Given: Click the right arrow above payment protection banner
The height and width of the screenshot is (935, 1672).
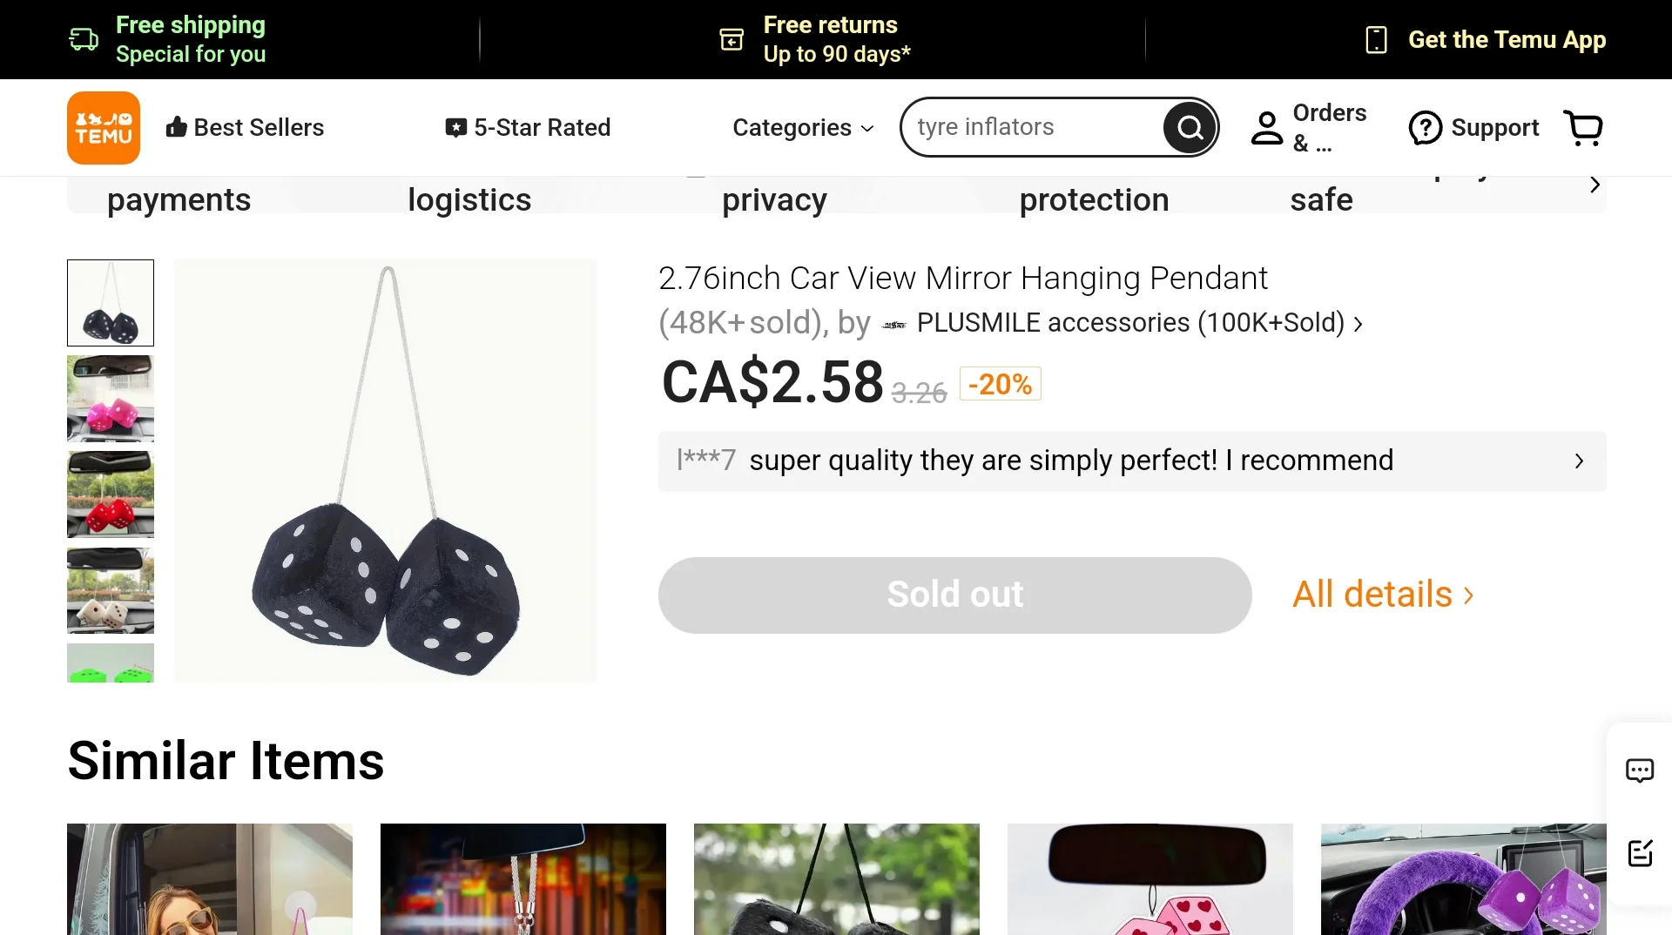Looking at the screenshot, I should [x=1594, y=185].
